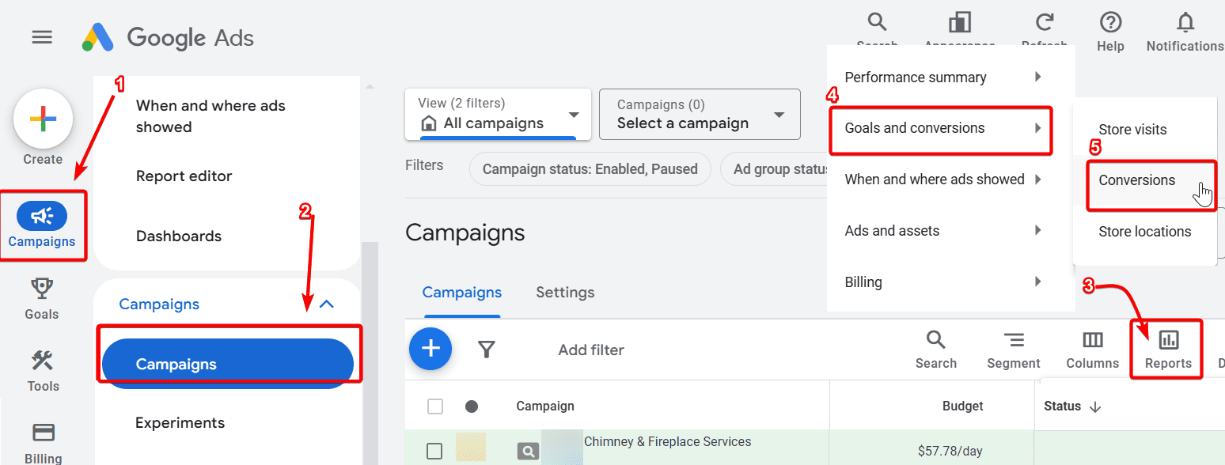The image size is (1225, 465).
Task: Switch to the Settings tab
Action: pyautogui.click(x=565, y=293)
